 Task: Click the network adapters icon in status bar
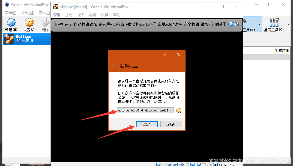pyautogui.click(x=175, y=165)
